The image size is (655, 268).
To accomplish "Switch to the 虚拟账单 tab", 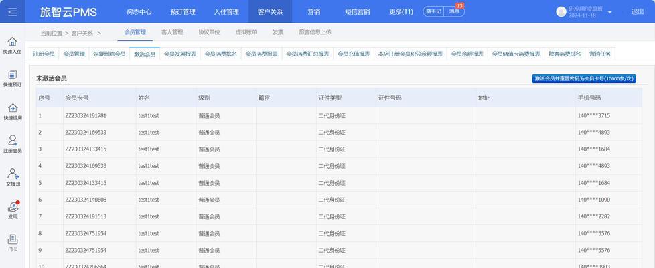I will pos(246,32).
